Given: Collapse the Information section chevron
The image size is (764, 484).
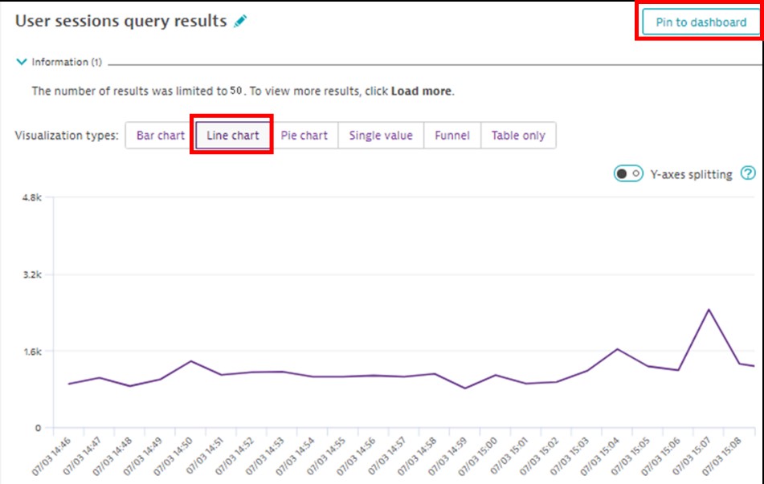Looking at the screenshot, I should (21, 61).
